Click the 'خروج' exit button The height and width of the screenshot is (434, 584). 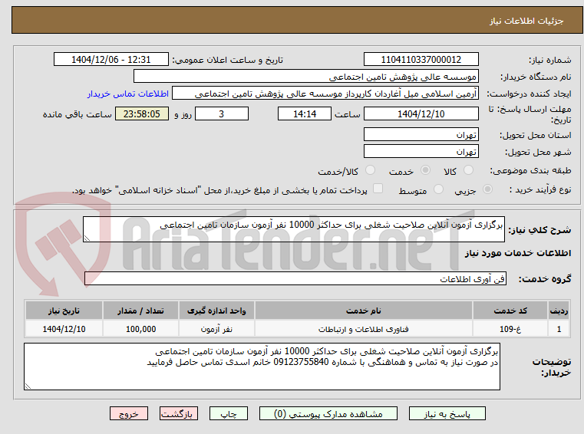click(x=128, y=414)
